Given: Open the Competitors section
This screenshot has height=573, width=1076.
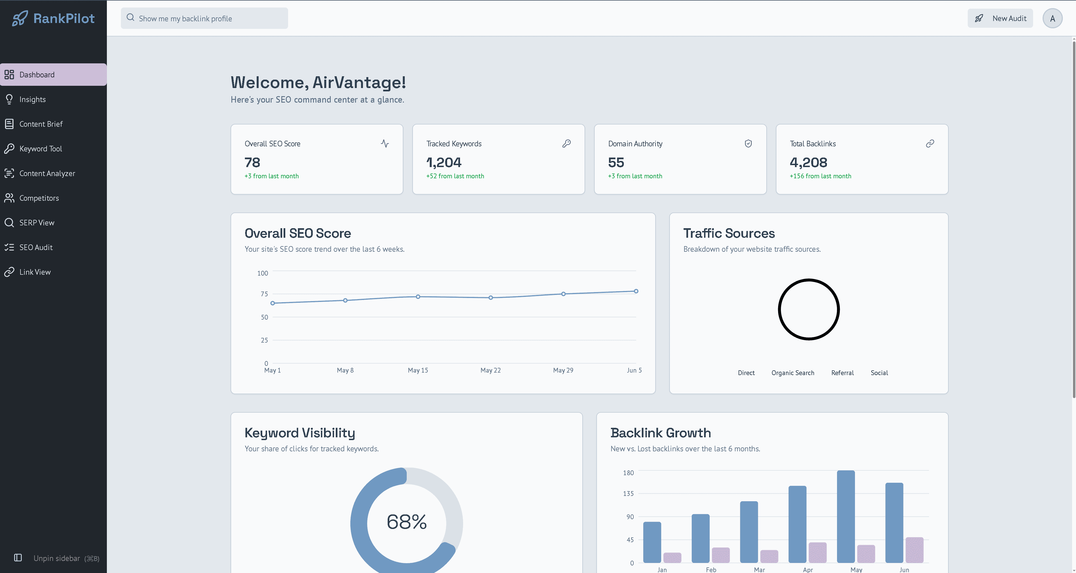Looking at the screenshot, I should tap(54, 198).
